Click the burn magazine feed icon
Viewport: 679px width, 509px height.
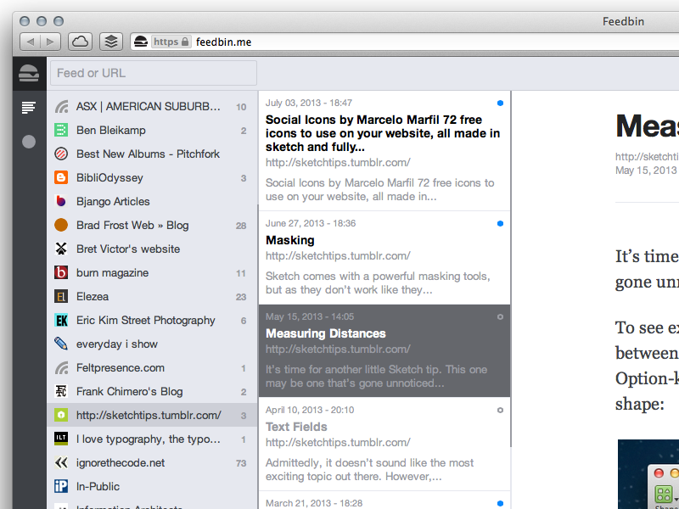click(61, 273)
